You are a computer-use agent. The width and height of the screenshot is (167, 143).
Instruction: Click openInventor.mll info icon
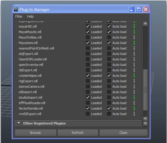coord(134,65)
